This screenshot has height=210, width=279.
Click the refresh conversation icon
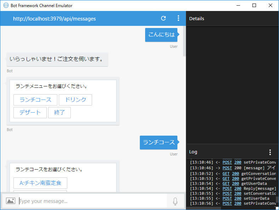pos(163,18)
